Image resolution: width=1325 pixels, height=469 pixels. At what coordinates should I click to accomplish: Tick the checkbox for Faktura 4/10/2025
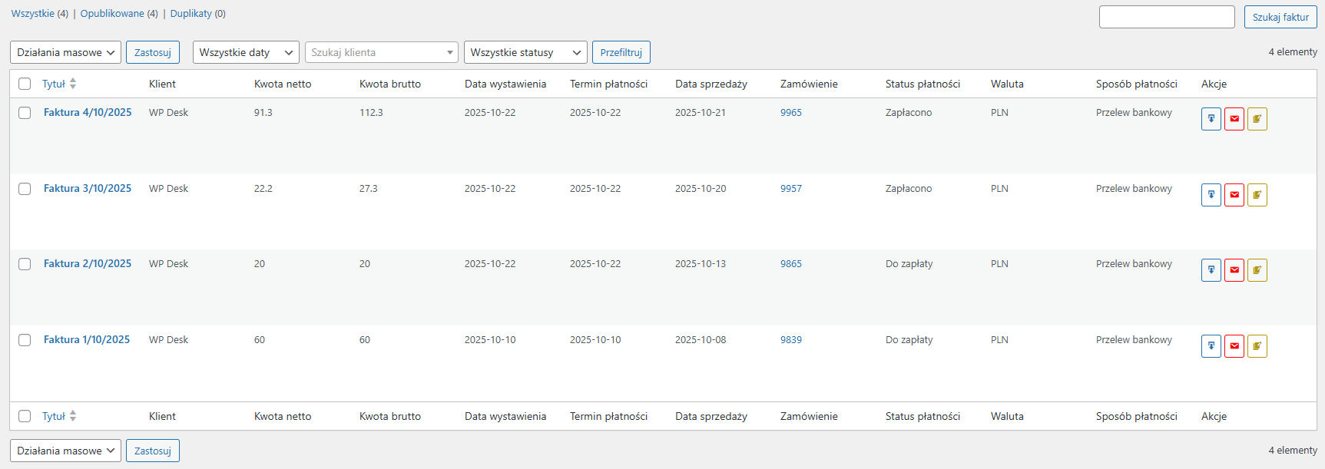point(25,113)
